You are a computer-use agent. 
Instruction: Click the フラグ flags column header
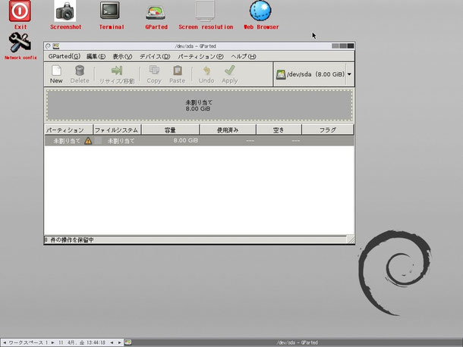coord(327,130)
